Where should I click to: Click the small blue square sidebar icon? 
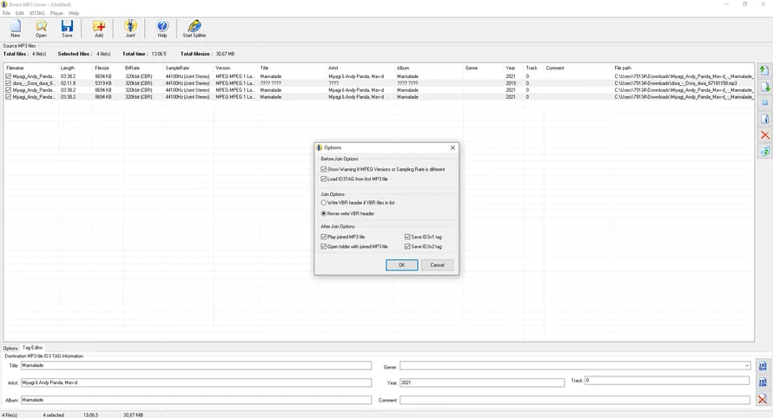(765, 103)
